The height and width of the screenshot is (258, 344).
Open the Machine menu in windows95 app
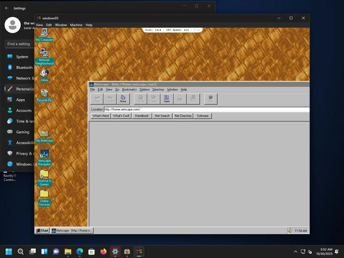(76, 25)
